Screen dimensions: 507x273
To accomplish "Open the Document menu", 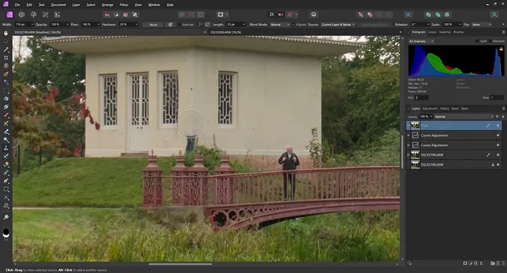I will tap(58, 5).
